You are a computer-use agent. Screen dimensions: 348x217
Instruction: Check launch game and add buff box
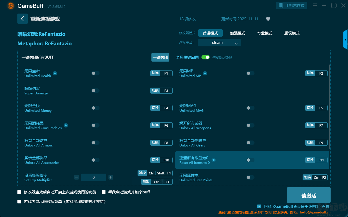point(104,192)
